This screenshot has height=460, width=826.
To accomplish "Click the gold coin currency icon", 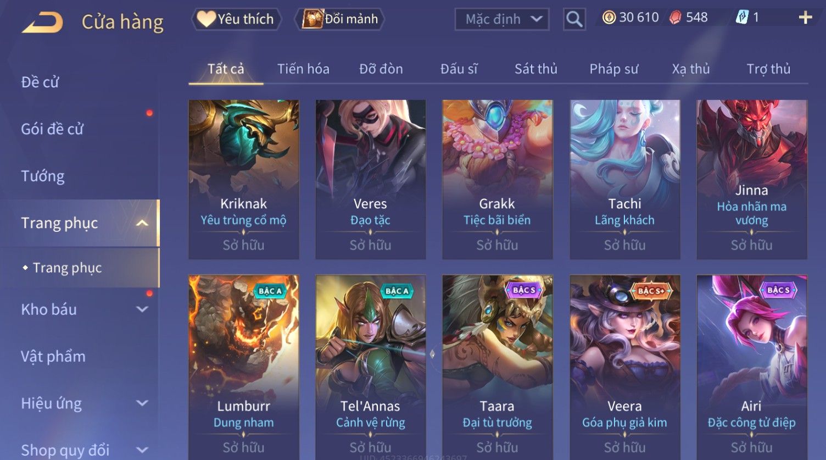I will coord(609,18).
